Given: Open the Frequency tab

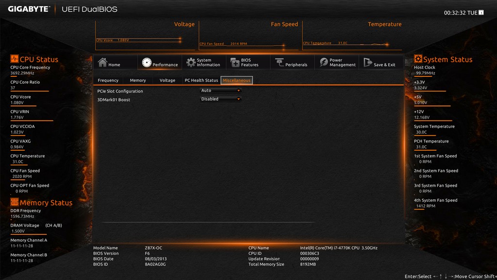Looking at the screenshot, I should (x=108, y=80).
